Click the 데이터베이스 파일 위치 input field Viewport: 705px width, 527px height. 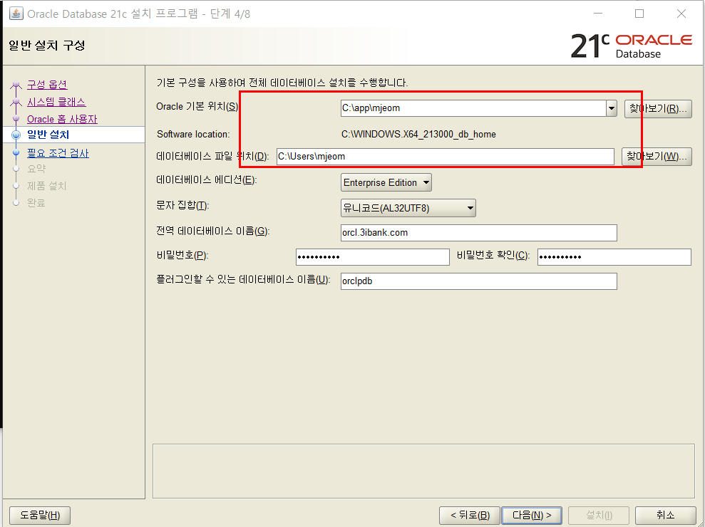pos(445,157)
